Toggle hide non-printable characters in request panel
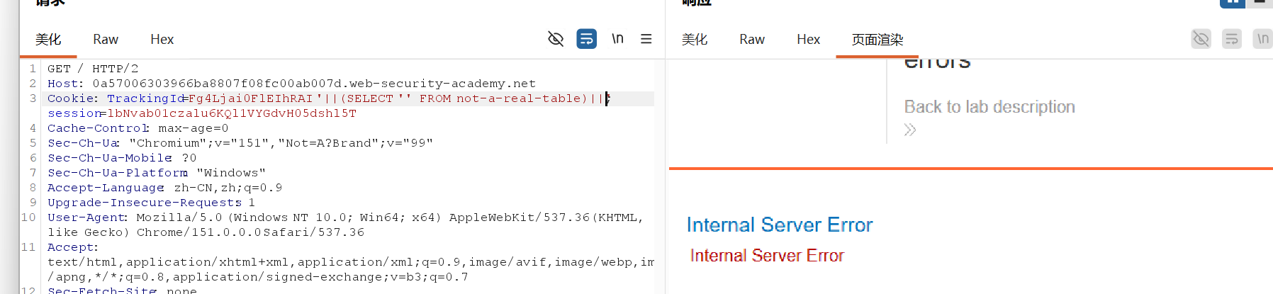1273x294 pixels. tap(556, 39)
